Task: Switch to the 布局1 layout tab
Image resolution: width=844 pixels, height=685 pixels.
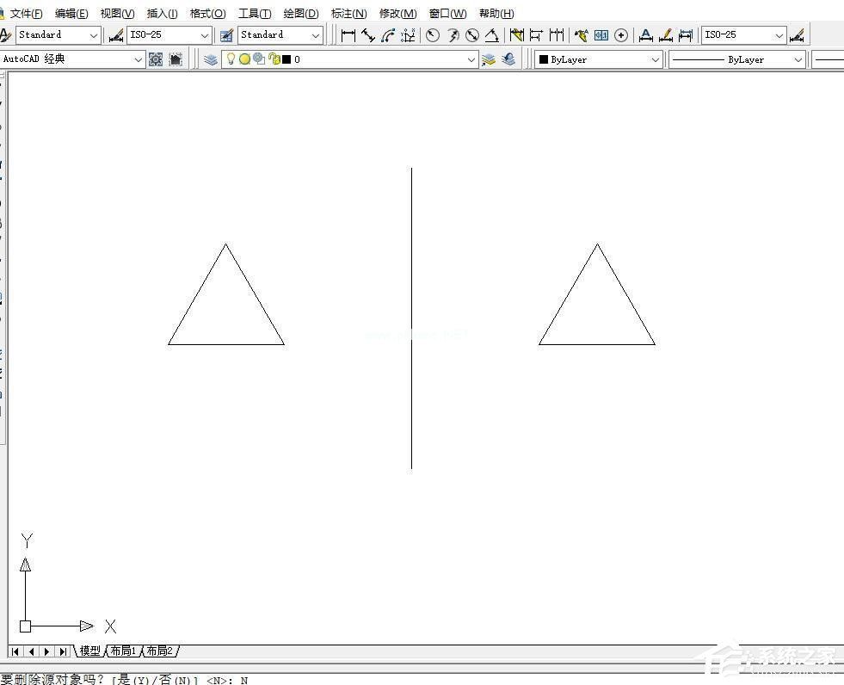Action: point(123,651)
